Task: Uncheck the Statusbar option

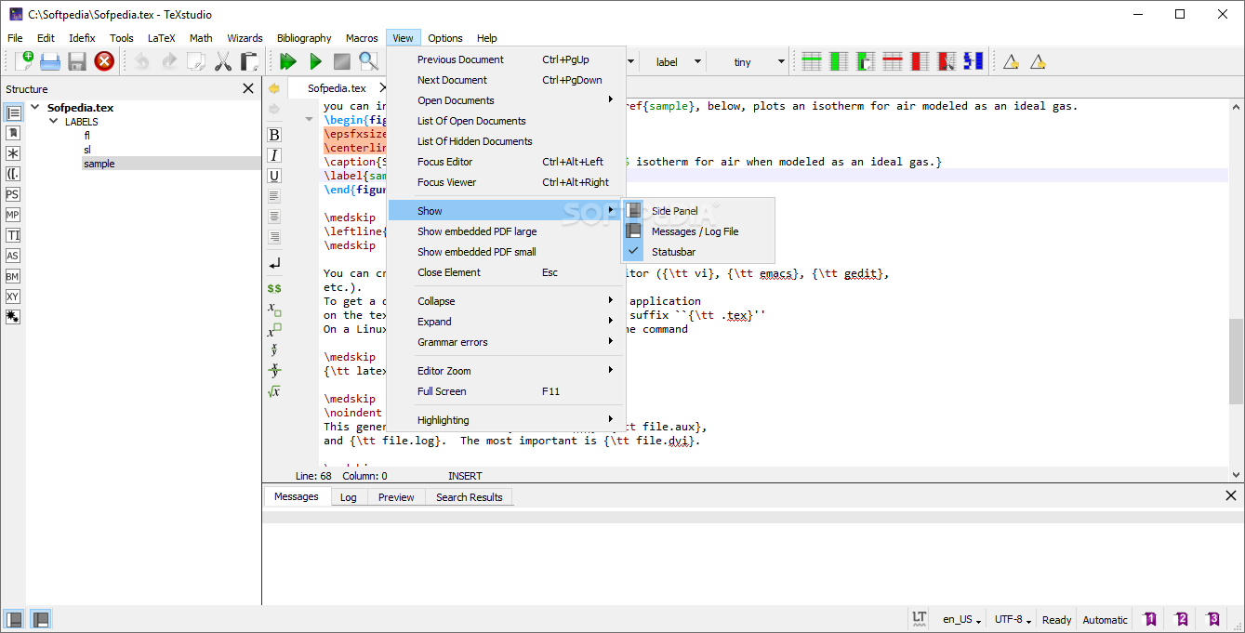Action: (x=698, y=252)
